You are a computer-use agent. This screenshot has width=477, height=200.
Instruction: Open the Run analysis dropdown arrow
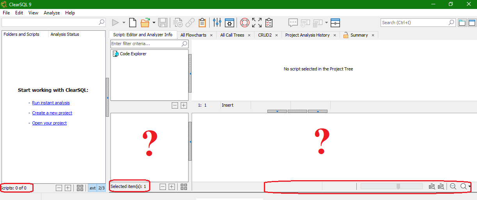pyautogui.click(x=124, y=23)
